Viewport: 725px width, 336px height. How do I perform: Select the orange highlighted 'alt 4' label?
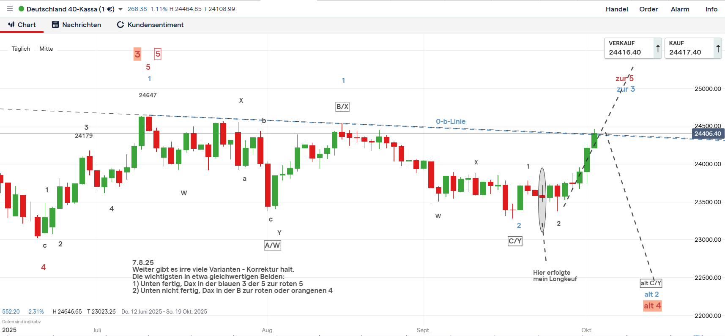652,306
